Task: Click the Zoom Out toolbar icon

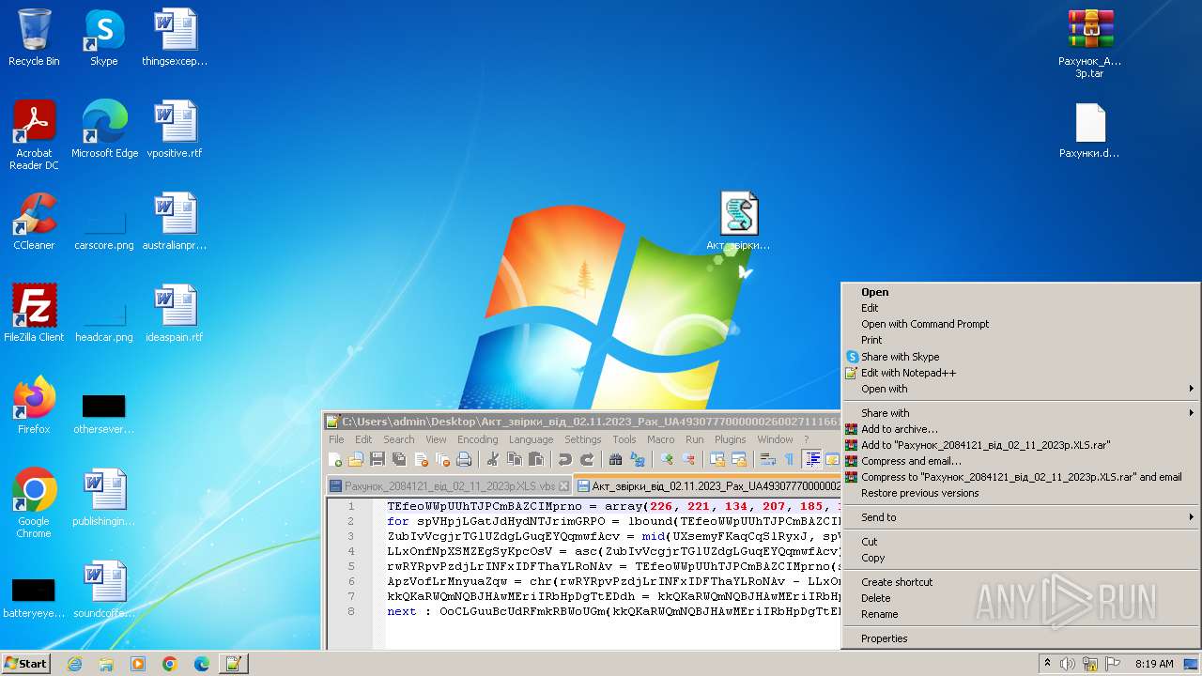Action: 688,459
